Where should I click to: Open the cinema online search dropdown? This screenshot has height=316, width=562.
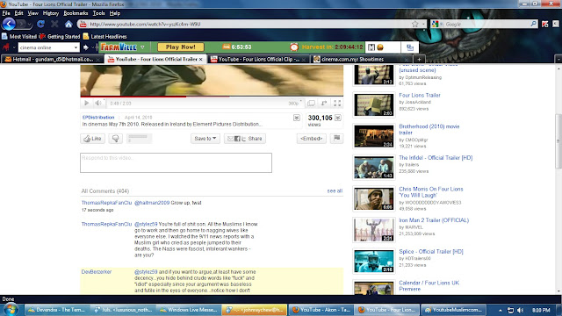pyautogui.click(x=76, y=47)
